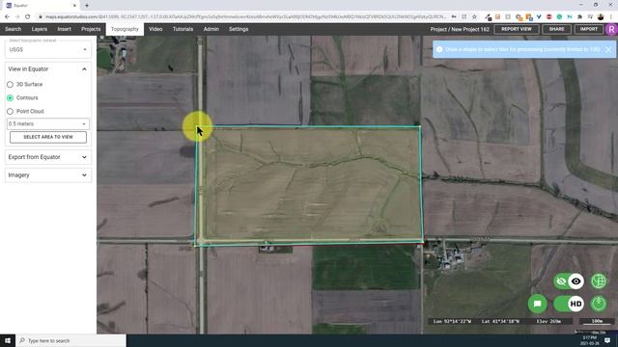Close the blue info notification banner
618x347 pixels.
pyautogui.click(x=608, y=49)
